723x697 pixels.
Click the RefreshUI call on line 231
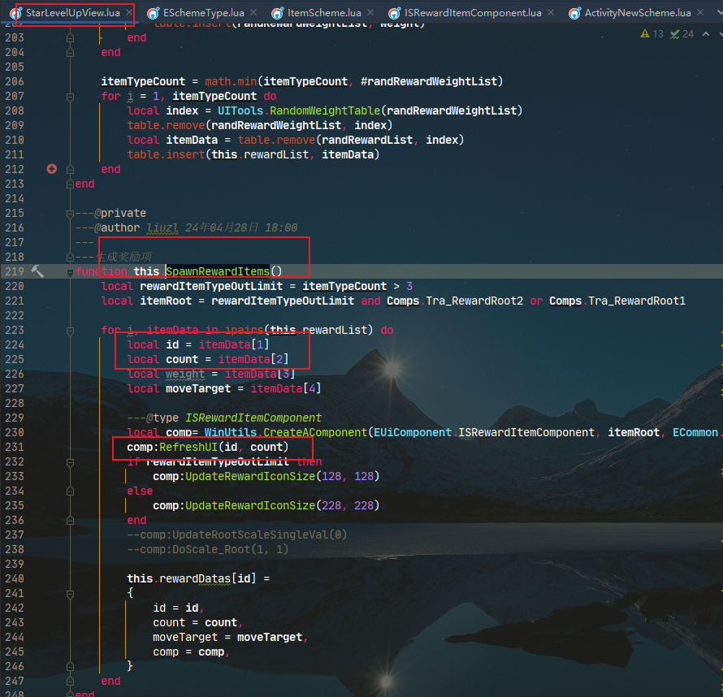pyautogui.click(x=188, y=447)
